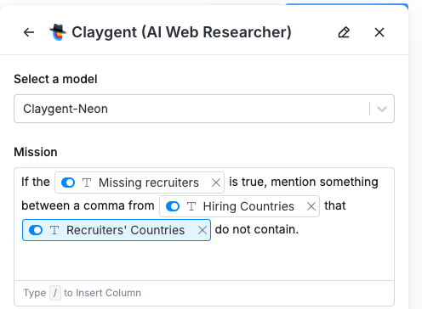Click the 'between a comma from' text

pos(88,205)
